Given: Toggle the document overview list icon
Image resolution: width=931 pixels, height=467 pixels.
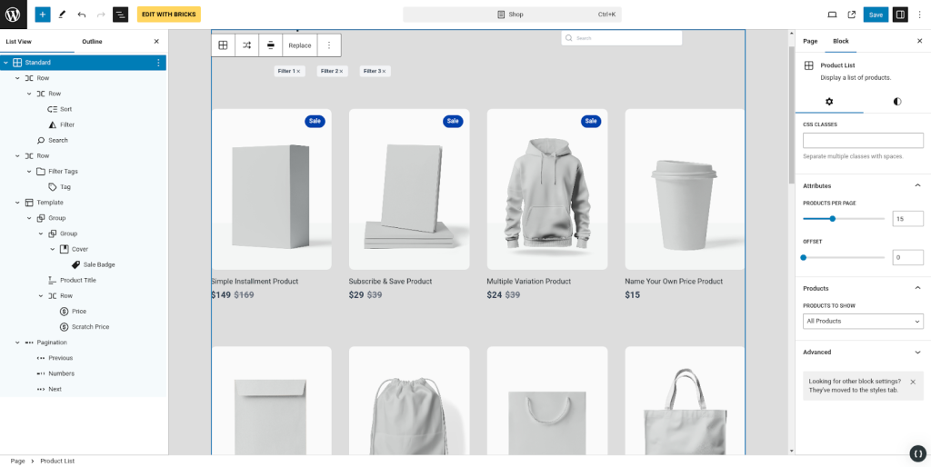Looking at the screenshot, I should pos(120,15).
